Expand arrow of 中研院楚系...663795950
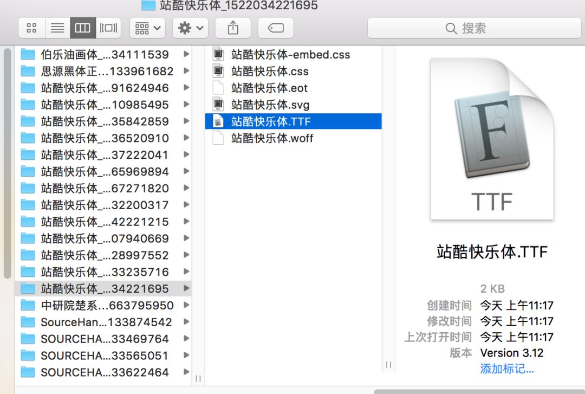This screenshot has width=585, height=394. (x=186, y=305)
